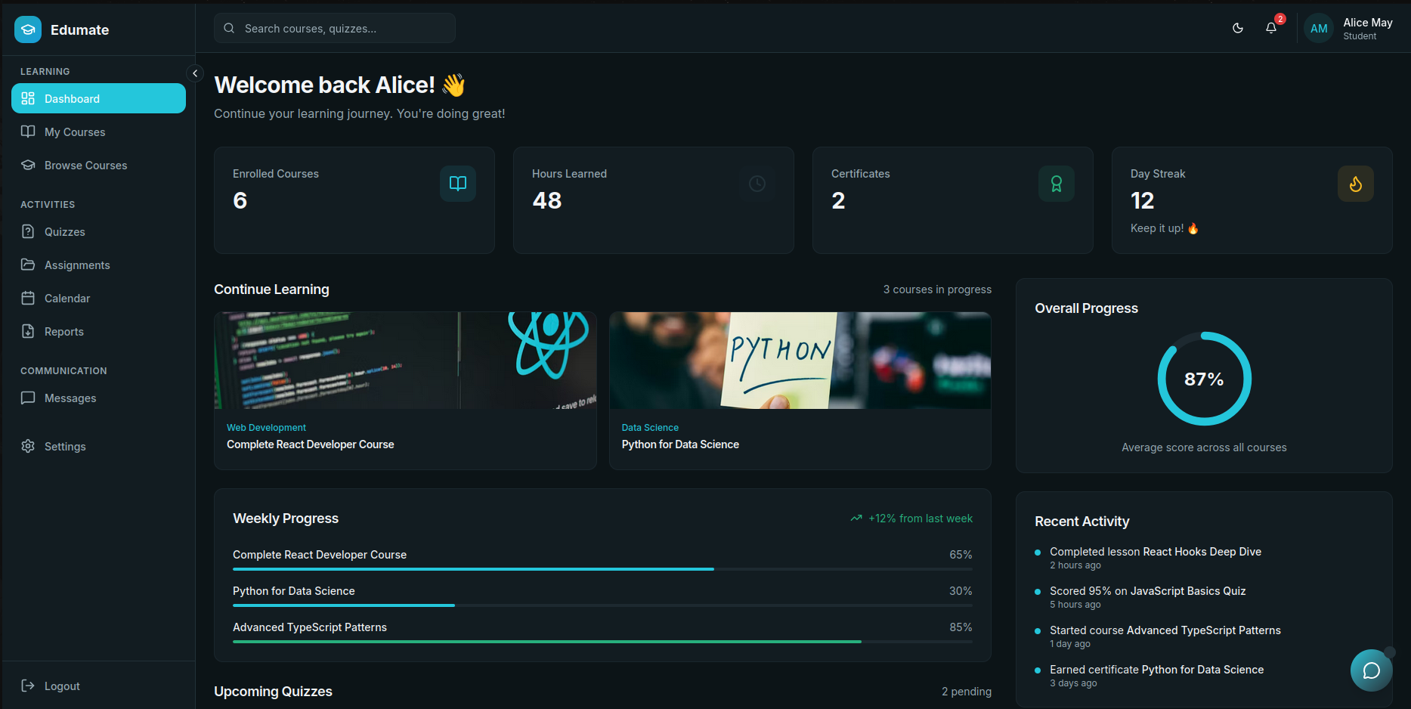Click the Quizzes question-mark icon

click(x=28, y=231)
